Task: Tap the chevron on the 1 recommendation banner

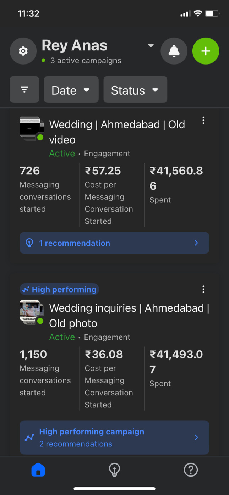Action: point(196,243)
